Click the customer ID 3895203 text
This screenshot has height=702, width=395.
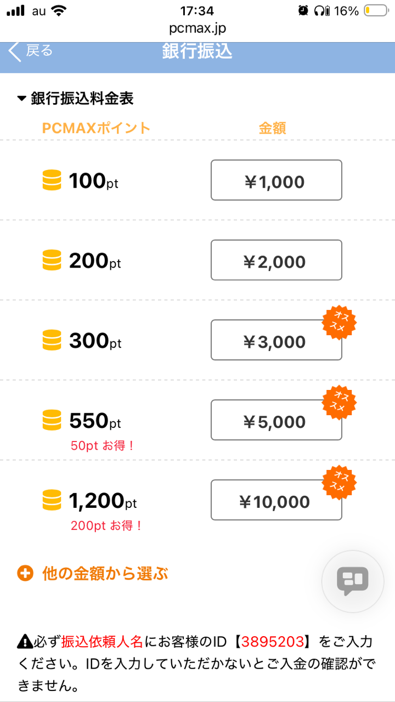click(x=272, y=642)
